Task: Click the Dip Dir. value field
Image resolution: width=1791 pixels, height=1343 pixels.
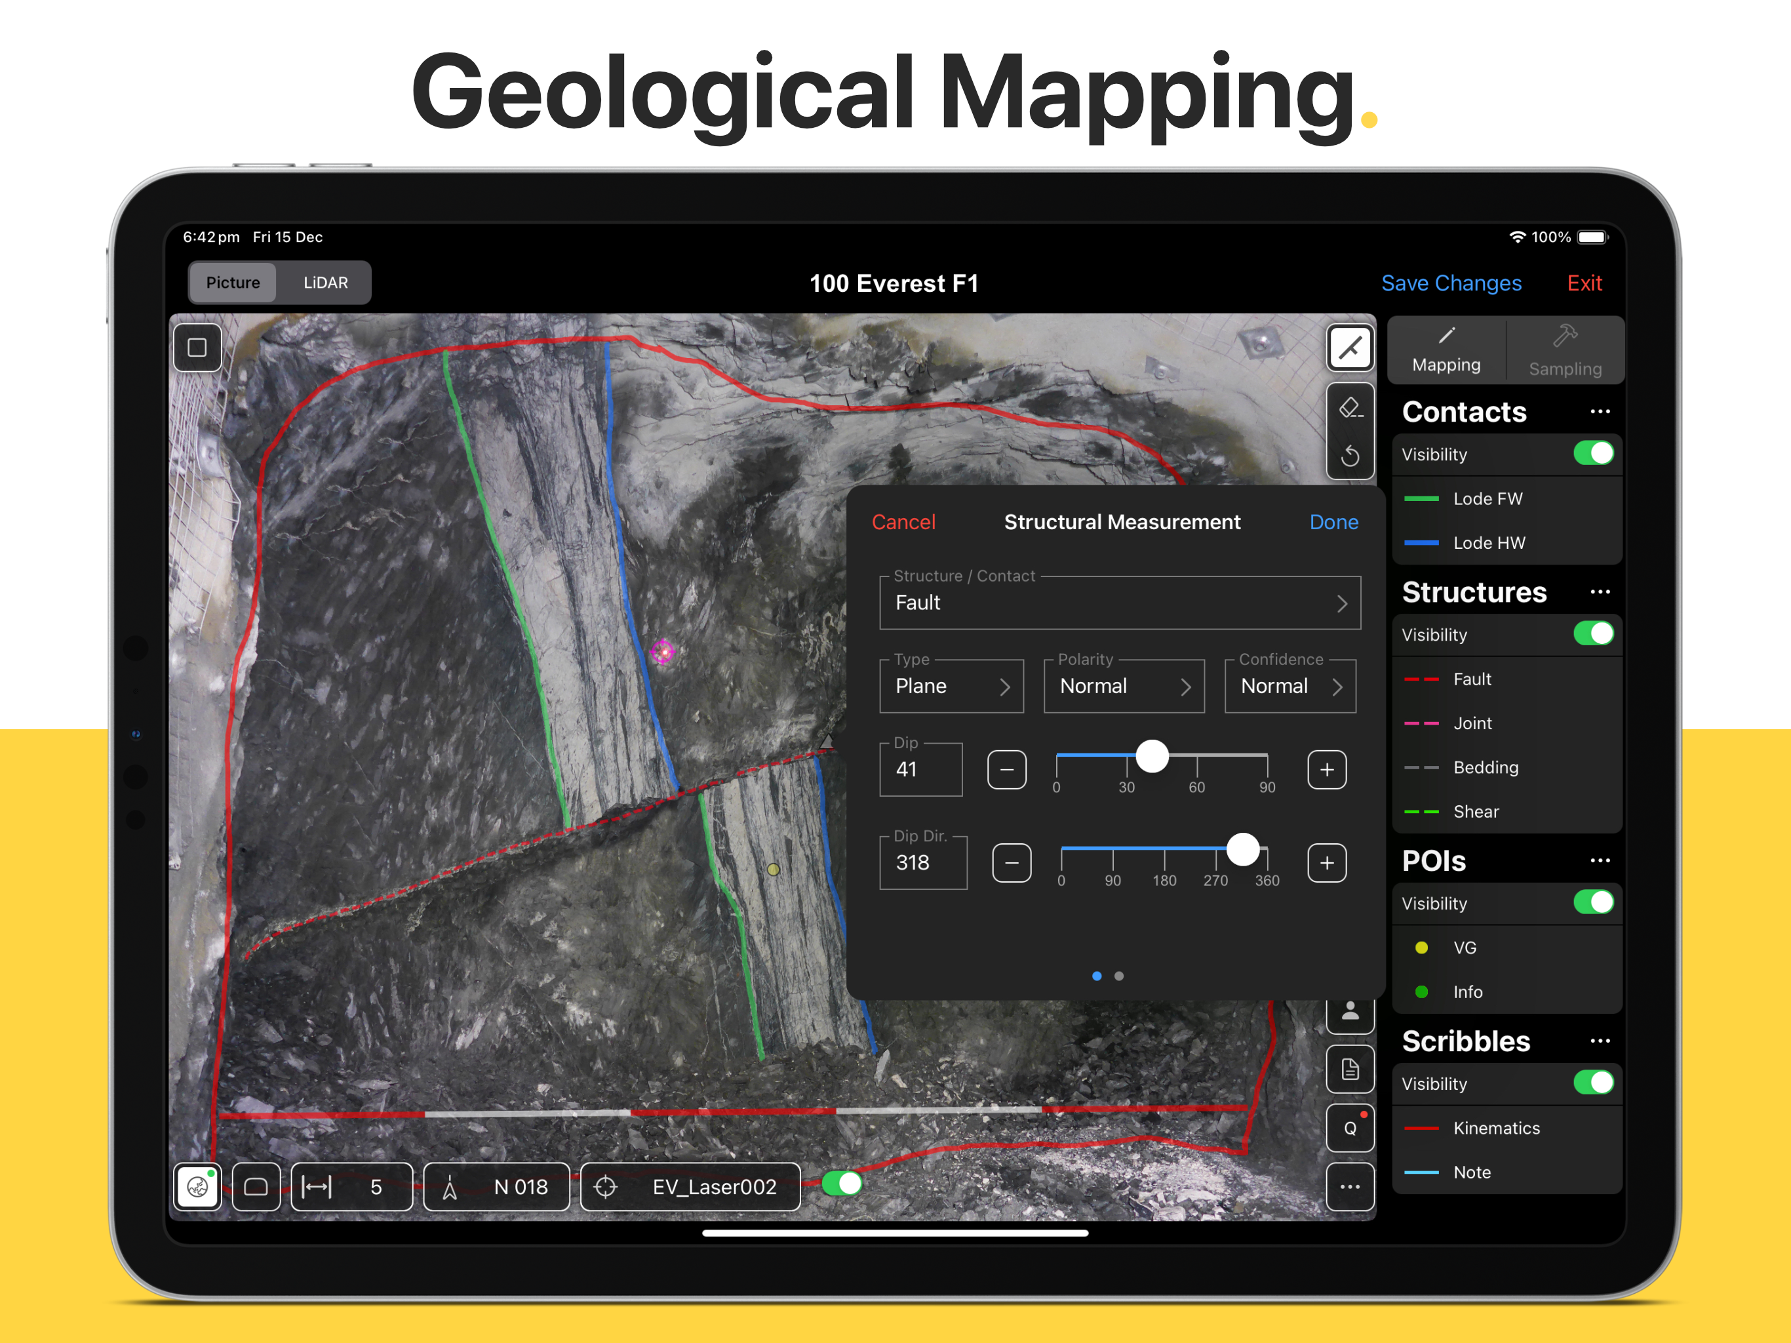Action: [923, 863]
